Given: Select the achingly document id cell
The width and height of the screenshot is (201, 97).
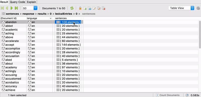Looking at the screenshot, I should 13,71.
